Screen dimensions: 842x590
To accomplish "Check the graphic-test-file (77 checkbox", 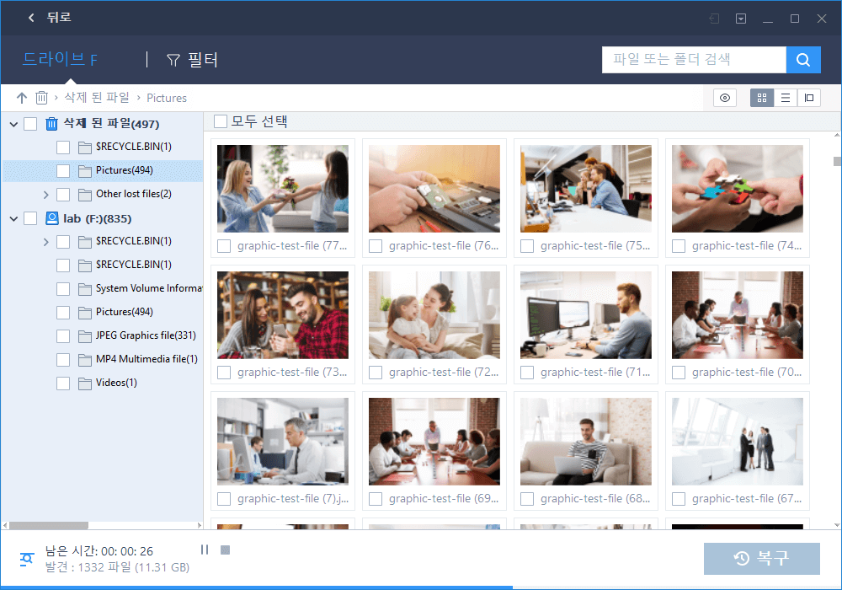I will pos(224,246).
